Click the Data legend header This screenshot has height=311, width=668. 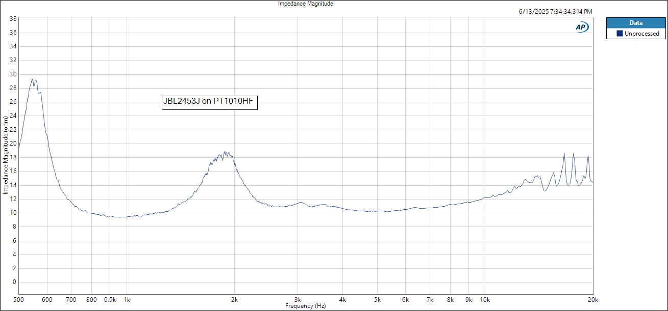point(635,23)
